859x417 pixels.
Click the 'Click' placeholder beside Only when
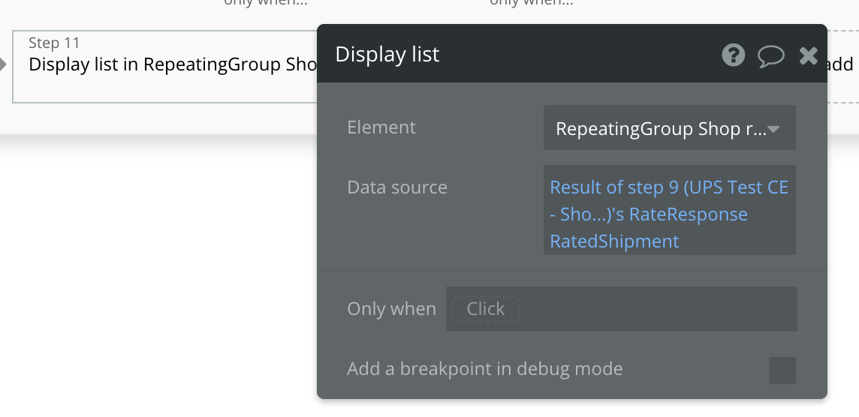tap(485, 309)
